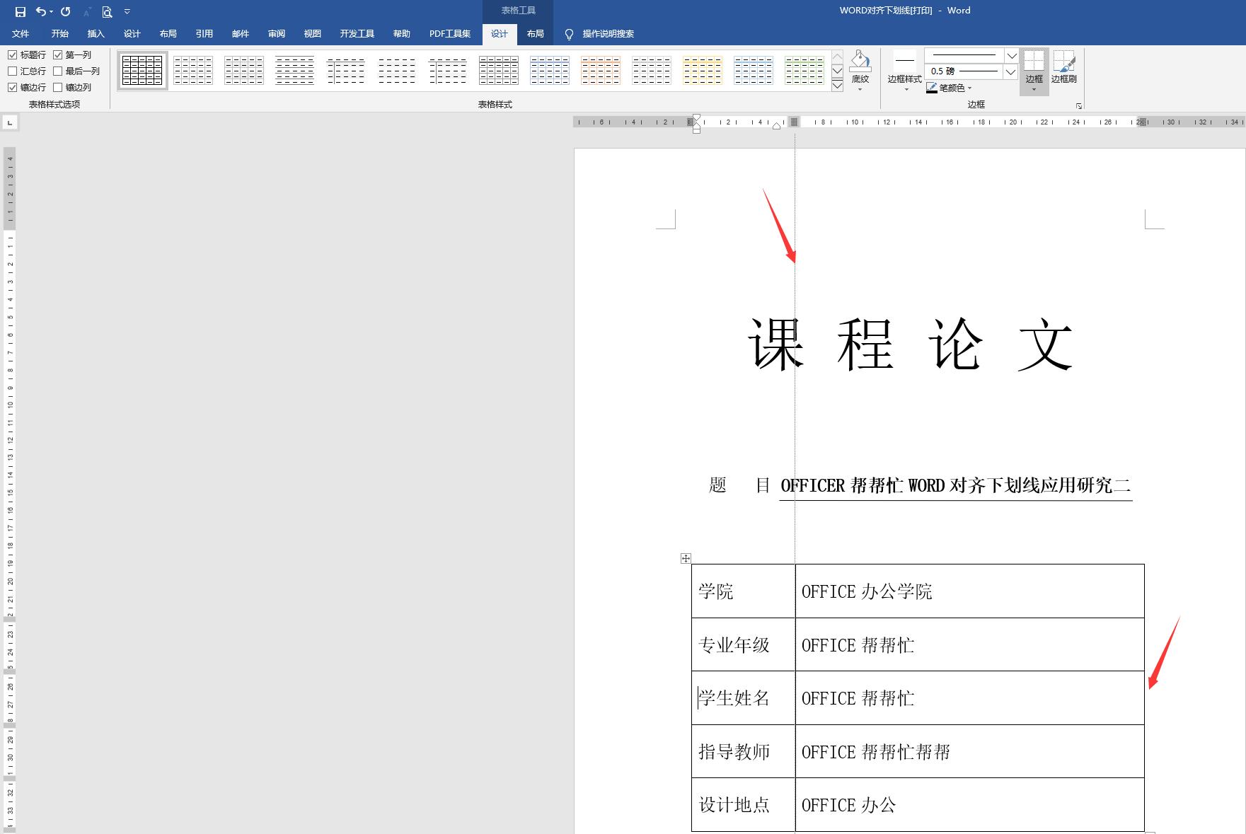The width and height of the screenshot is (1246, 834).
Task: Apply the orange-accent table style
Action: tap(601, 71)
